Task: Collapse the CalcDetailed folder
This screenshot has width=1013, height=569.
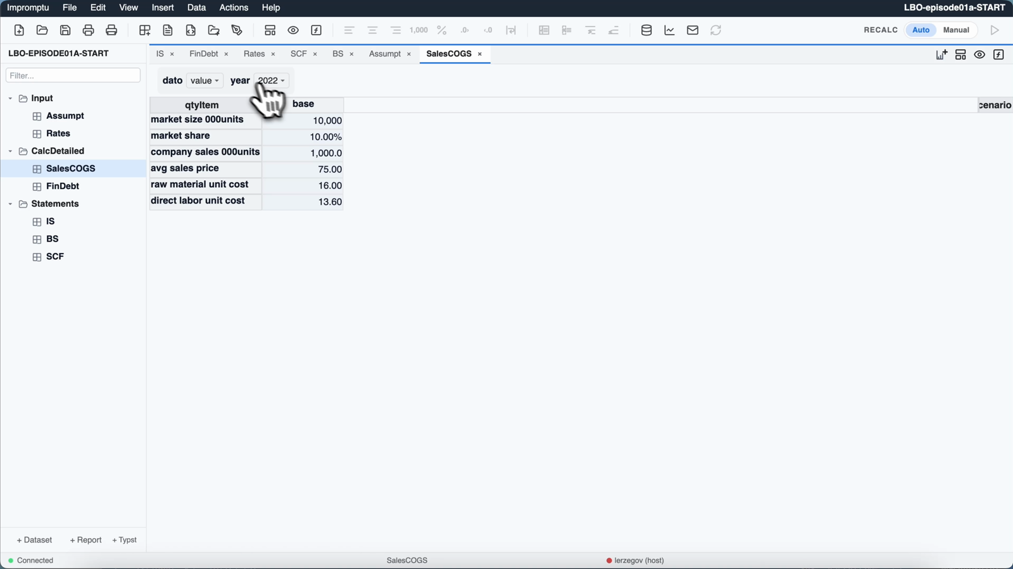Action: pyautogui.click(x=10, y=151)
